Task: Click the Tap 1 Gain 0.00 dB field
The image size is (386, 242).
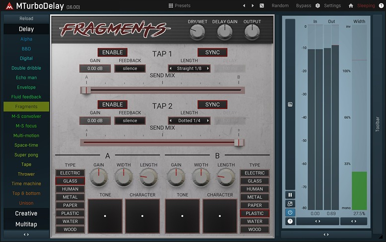Action: pyautogui.click(x=95, y=68)
